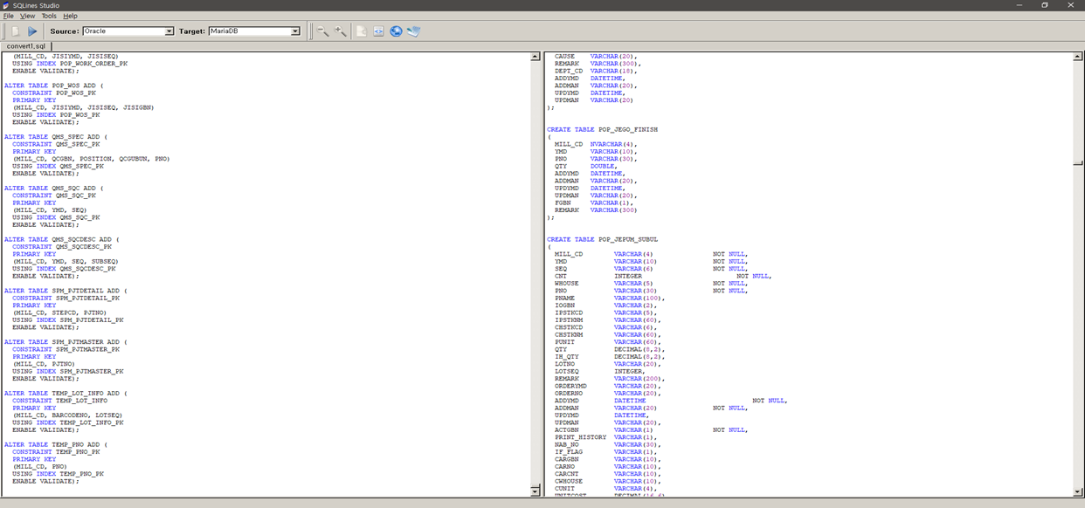This screenshot has height=508, width=1085.
Task: Click the 'PNAME VARCHAR(100)' column line
Action: tap(610, 298)
